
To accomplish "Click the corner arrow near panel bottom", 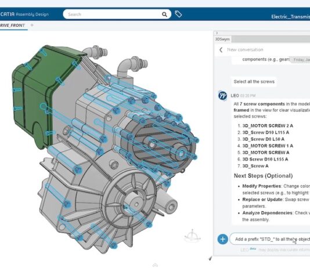I will point(210,258).
